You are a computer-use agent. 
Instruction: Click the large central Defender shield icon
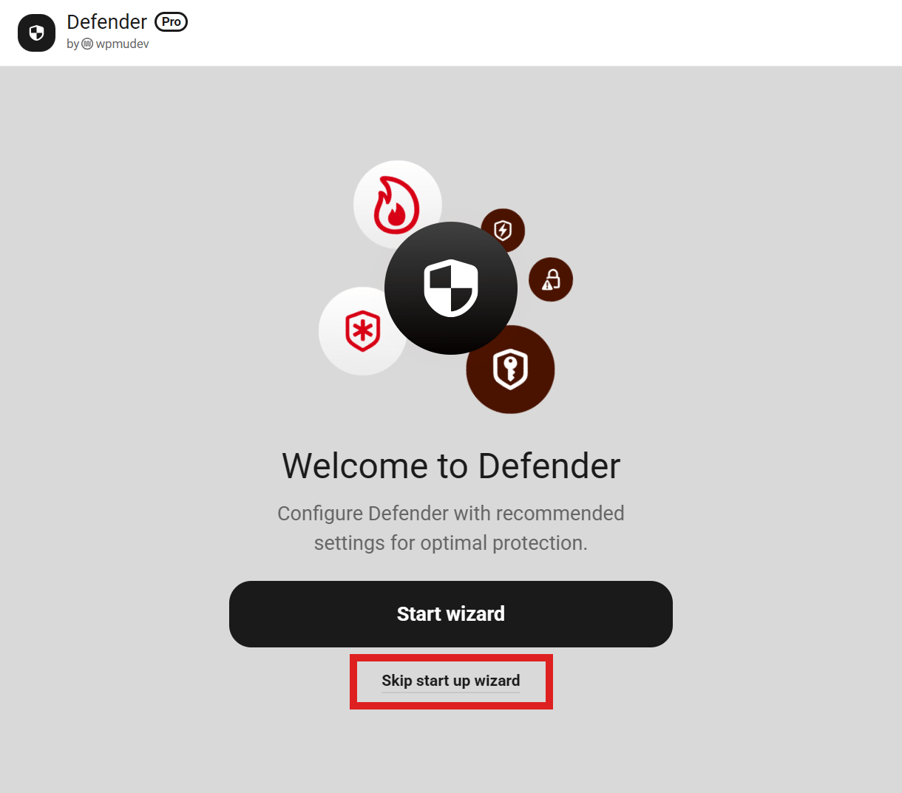[451, 287]
